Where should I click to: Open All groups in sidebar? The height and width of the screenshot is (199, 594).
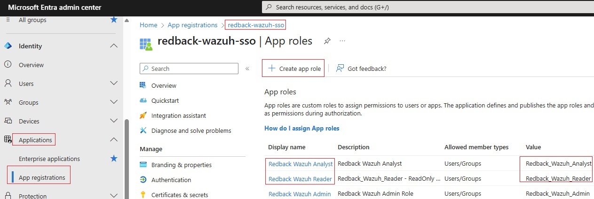tap(32, 20)
